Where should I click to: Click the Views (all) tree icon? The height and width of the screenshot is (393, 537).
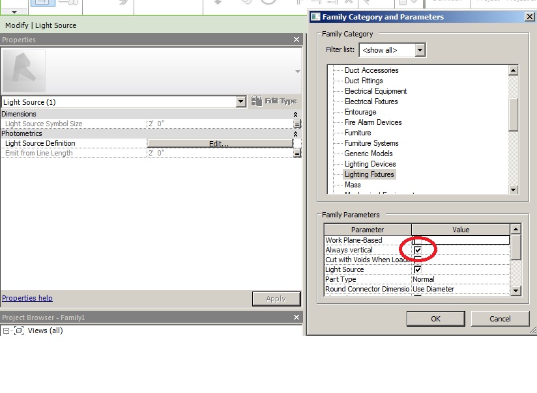19,331
